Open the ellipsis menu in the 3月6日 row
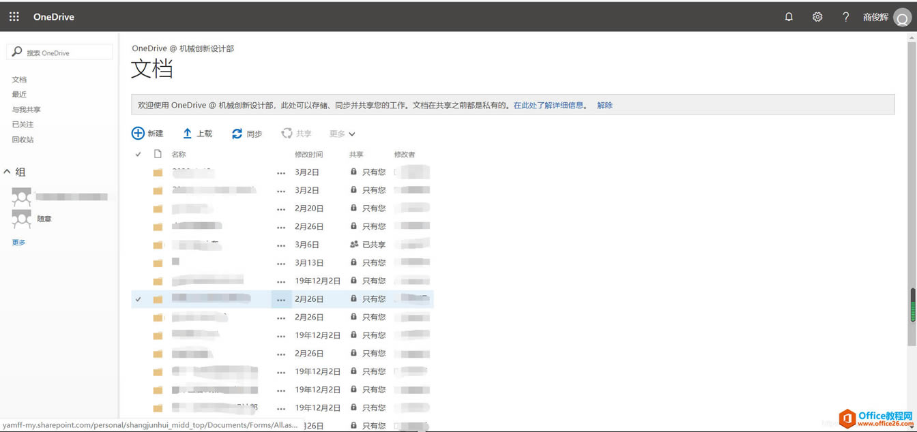Viewport: 917px width, 432px height. pyautogui.click(x=281, y=245)
